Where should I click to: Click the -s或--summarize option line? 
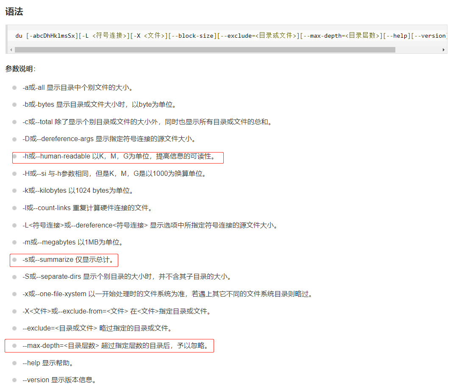click(68, 260)
